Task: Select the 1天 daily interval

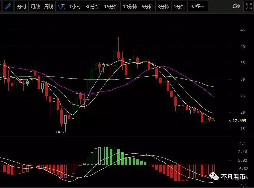Action: [61, 7]
